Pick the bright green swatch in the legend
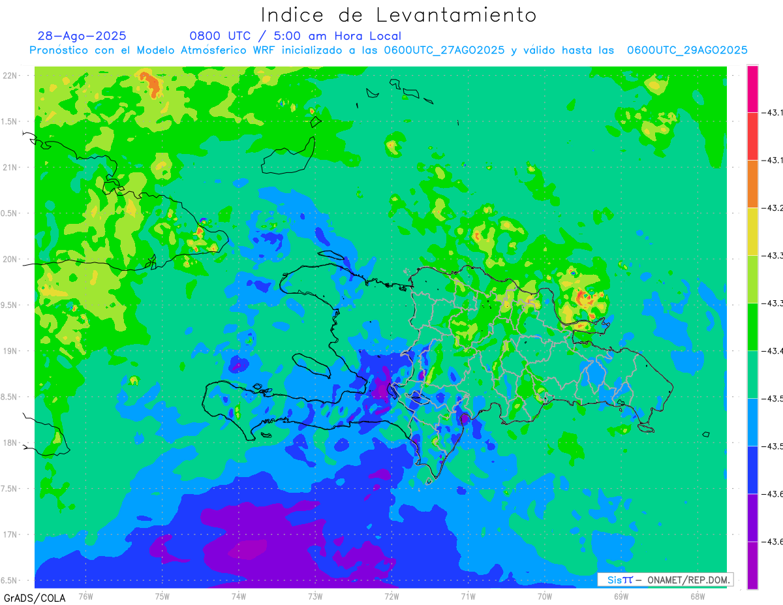 752,327
